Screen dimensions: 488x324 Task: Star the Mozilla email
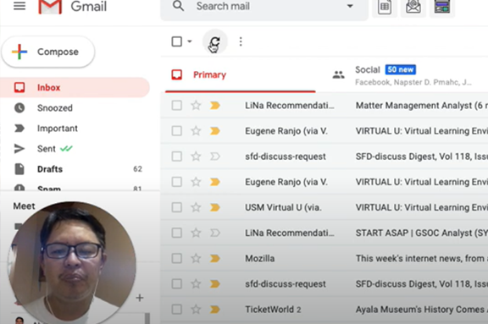[196, 258]
